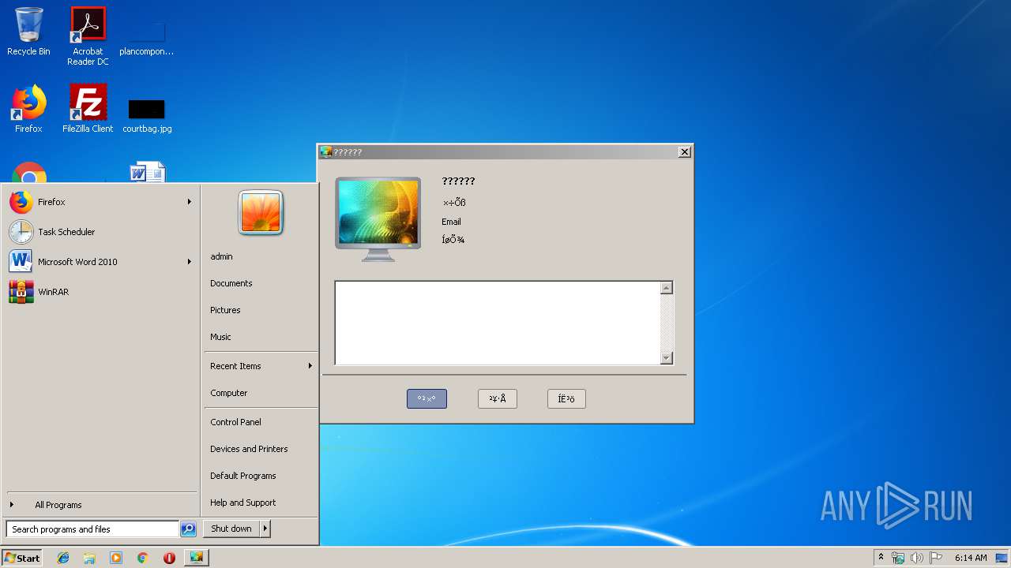Open shut down options arrow

pyautogui.click(x=265, y=529)
